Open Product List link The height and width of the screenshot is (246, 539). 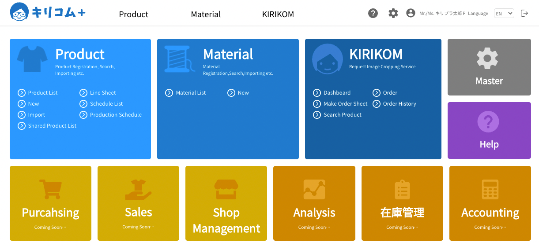[x=43, y=93]
